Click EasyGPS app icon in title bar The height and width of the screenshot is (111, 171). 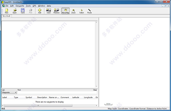(x=2, y=2)
